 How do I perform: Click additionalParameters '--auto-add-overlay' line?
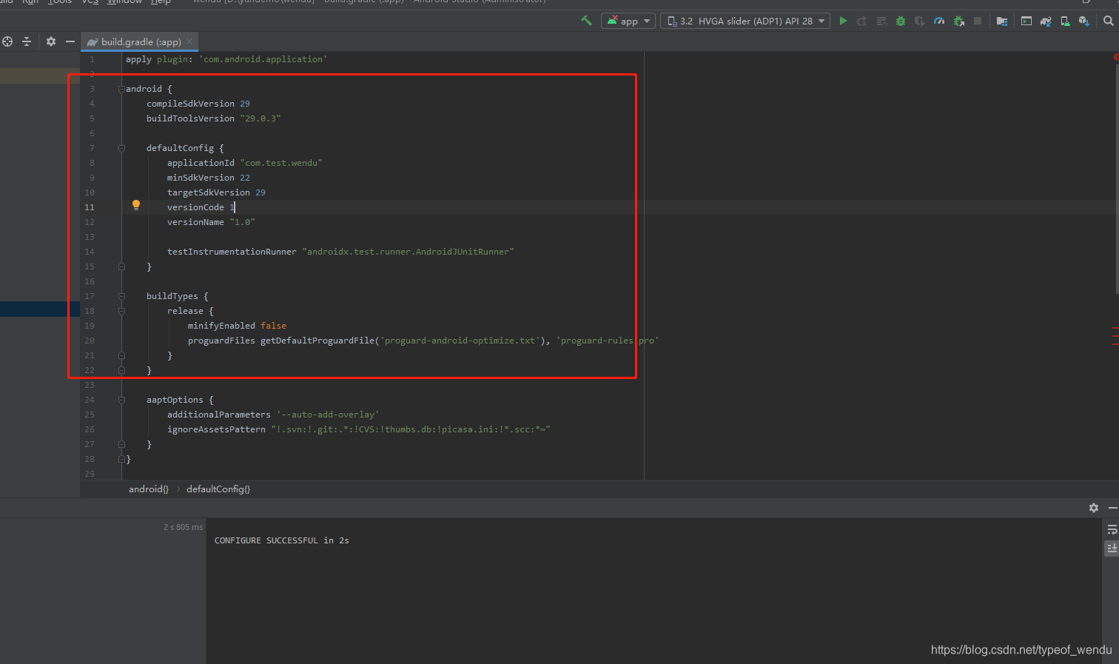pos(273,415)
